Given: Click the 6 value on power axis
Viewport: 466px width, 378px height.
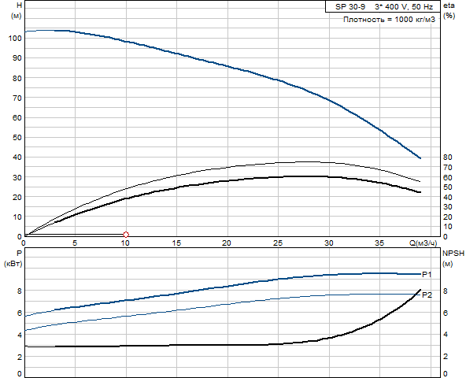Looking at the screenshot, I should (20, 313).
